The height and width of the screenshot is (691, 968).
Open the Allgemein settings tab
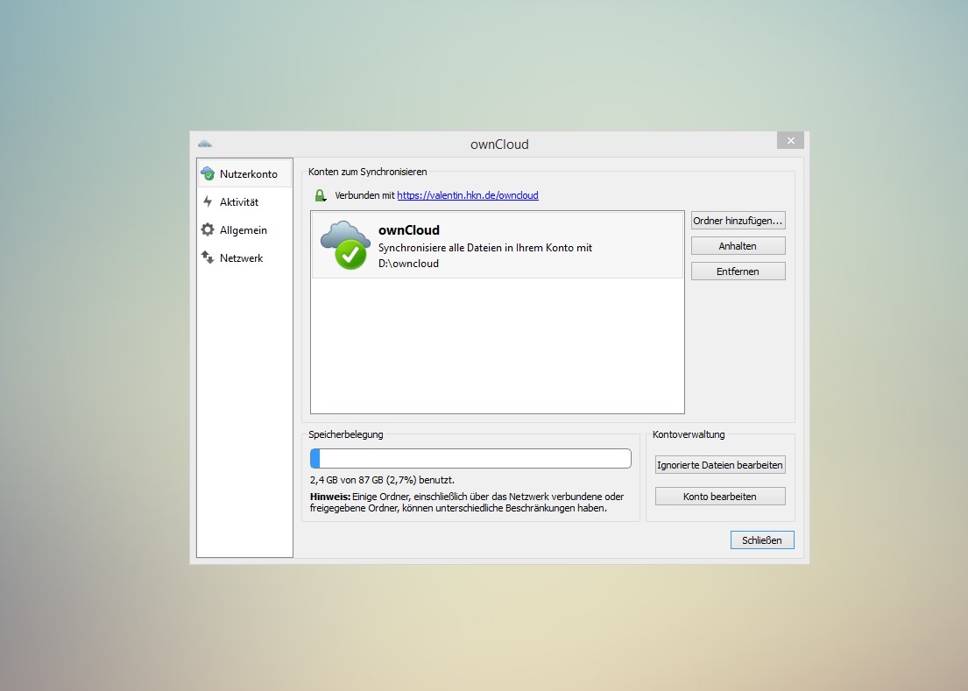click(x=244, y=230)
